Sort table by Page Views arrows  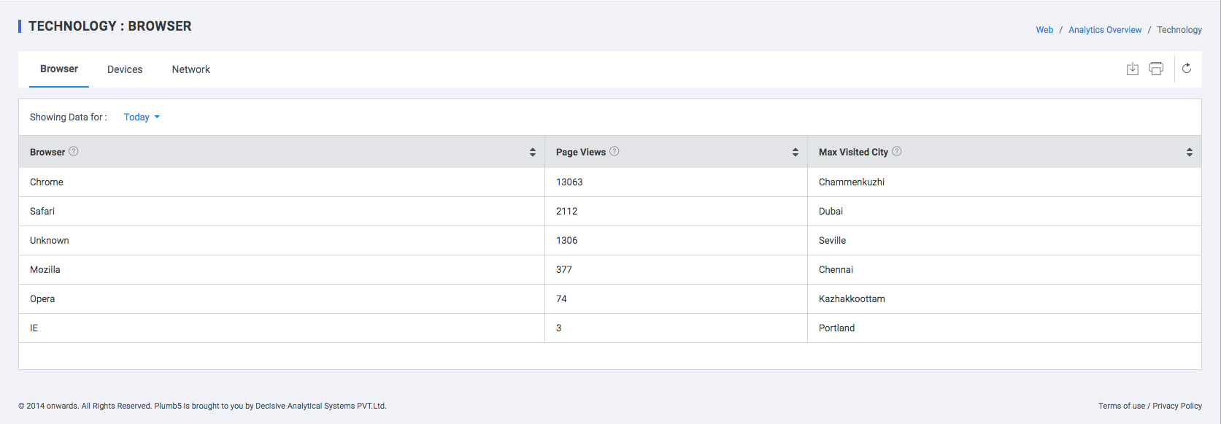click(796, 152)
